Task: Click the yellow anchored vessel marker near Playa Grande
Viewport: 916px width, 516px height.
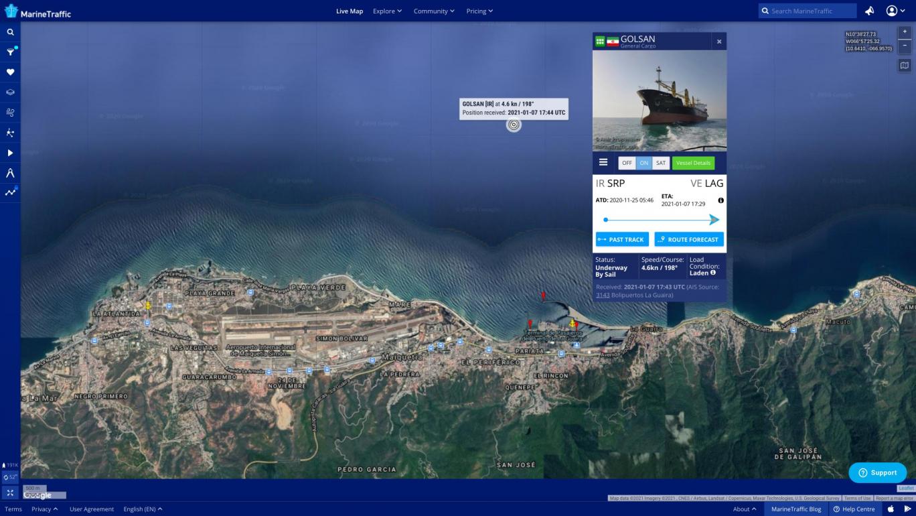Action: [x=148, y=306]
